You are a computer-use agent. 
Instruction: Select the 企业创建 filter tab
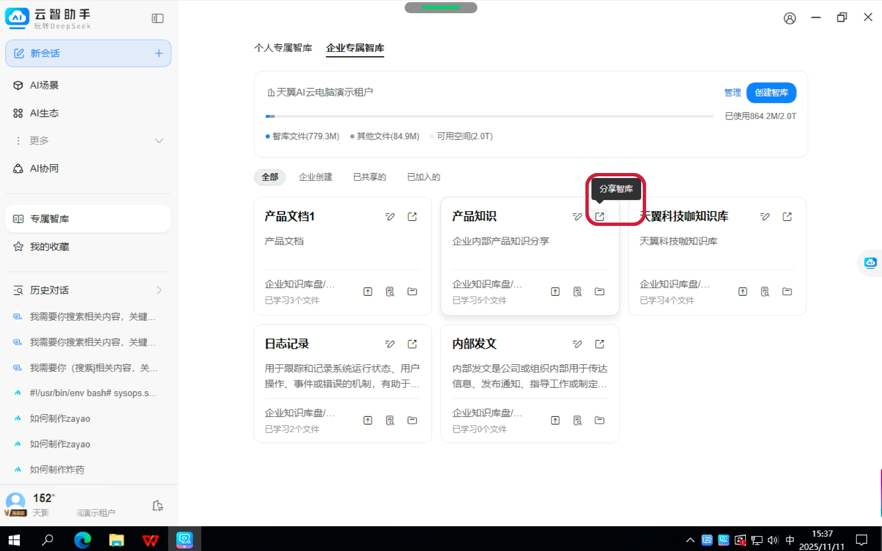315,177
